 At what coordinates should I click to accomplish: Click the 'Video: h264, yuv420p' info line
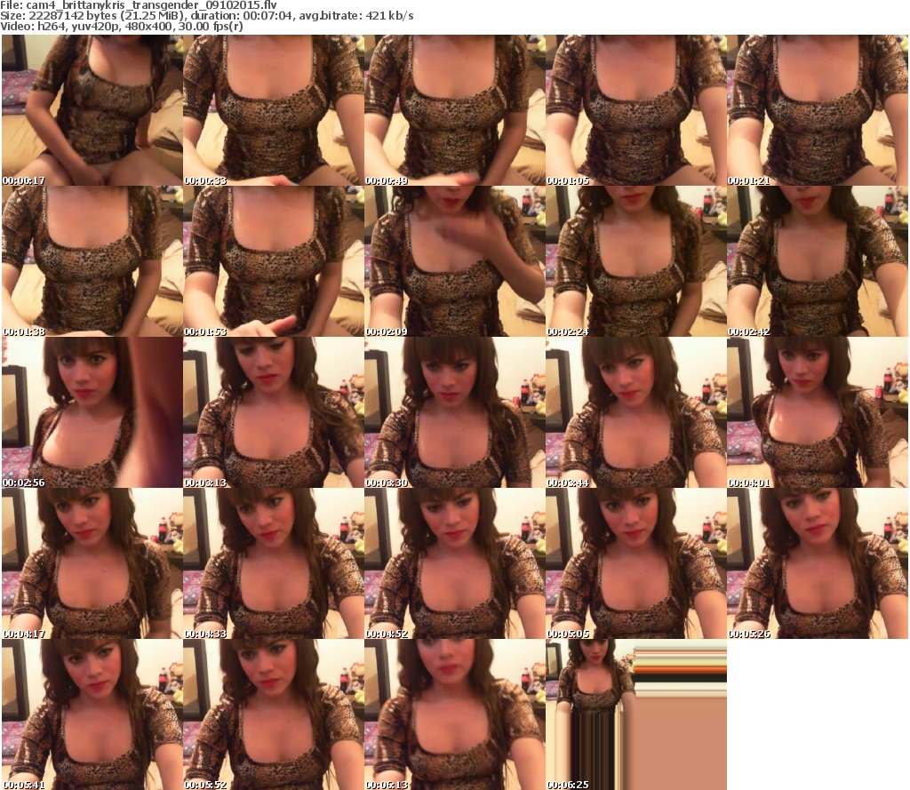coord(121,27)
